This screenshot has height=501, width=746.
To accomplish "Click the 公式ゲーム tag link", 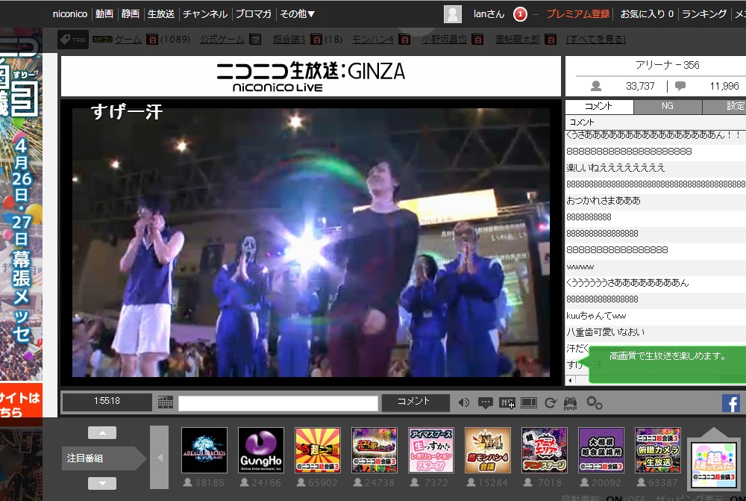I will click(222, 39).
